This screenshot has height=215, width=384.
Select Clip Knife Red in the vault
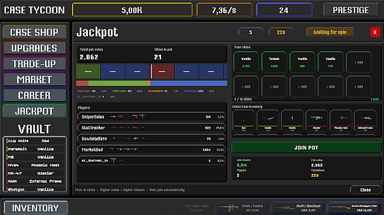(x=35, y=141)
